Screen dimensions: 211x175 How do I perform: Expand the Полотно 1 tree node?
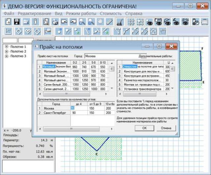tap(6, 47)
